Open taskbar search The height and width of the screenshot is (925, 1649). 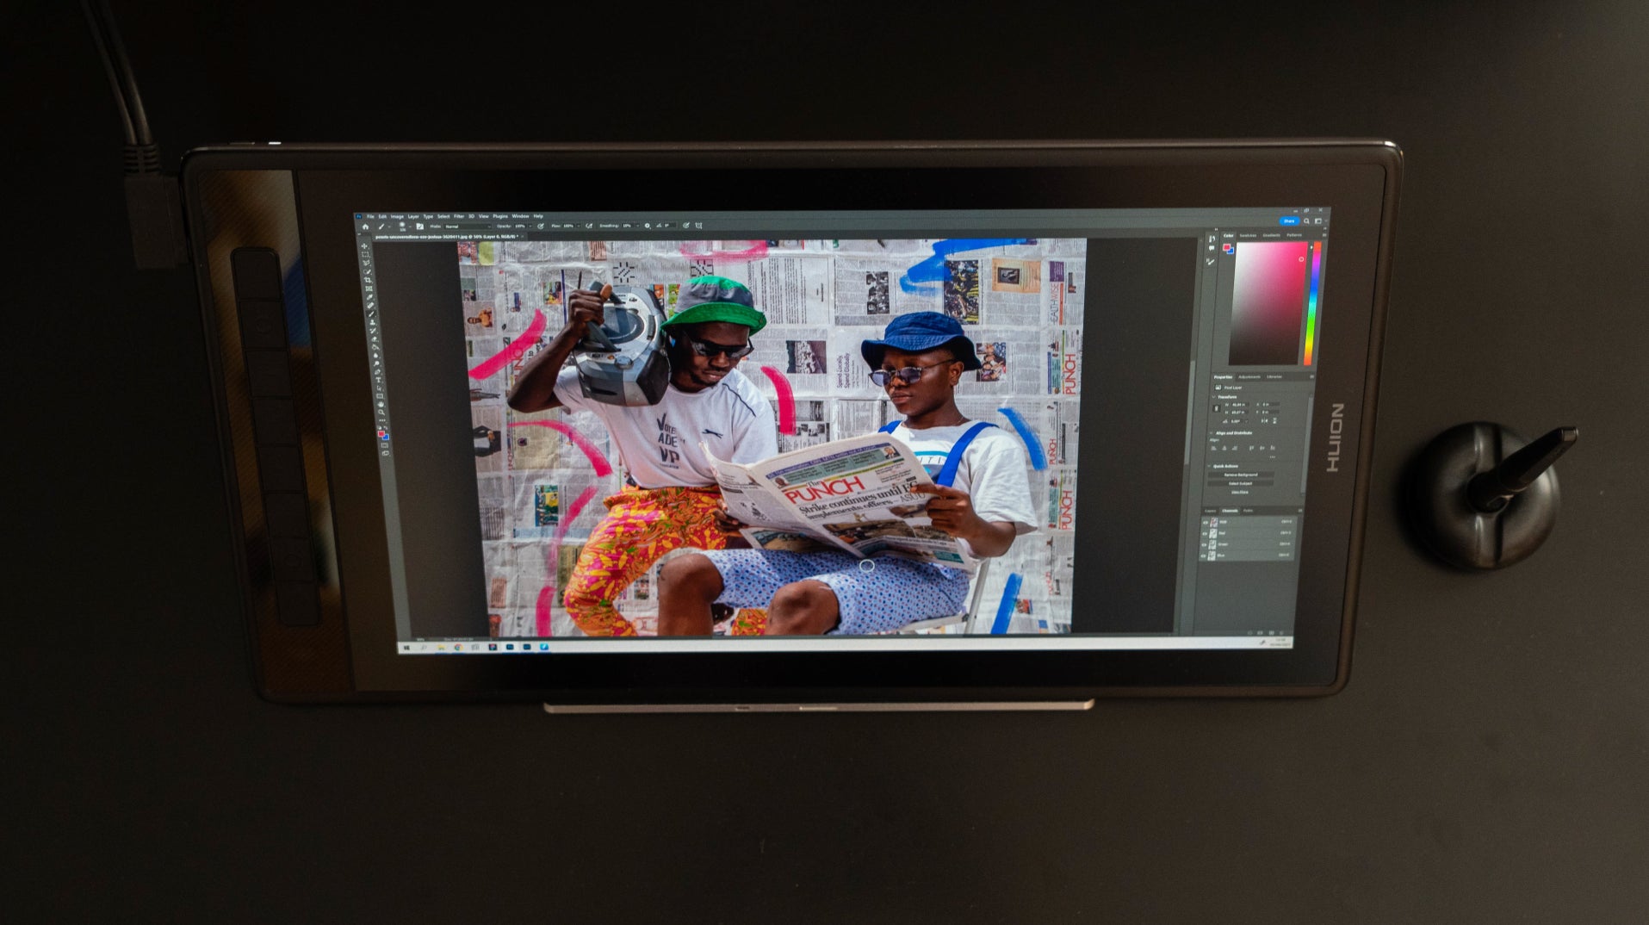pyautogui.click(x=424, y=648)
